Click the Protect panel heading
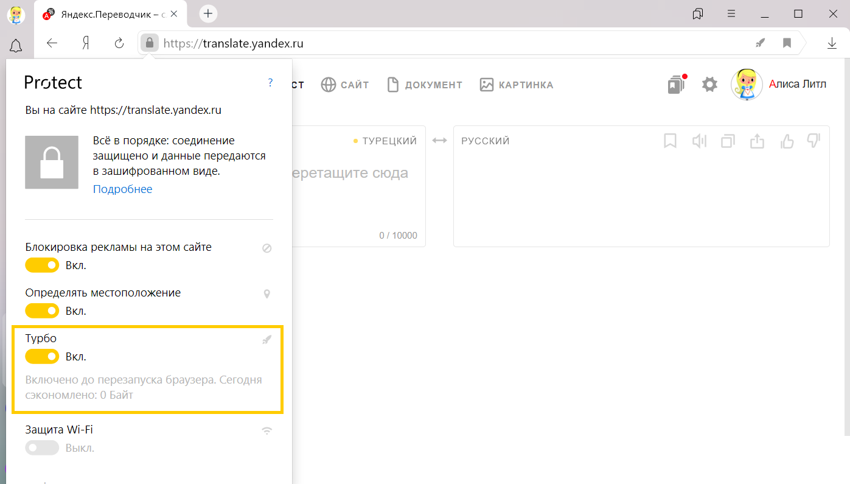 53,83
